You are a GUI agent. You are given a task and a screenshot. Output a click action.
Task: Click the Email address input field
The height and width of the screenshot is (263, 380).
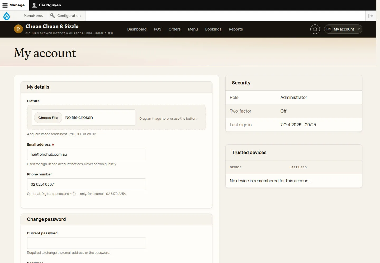[x=86, y=154]
